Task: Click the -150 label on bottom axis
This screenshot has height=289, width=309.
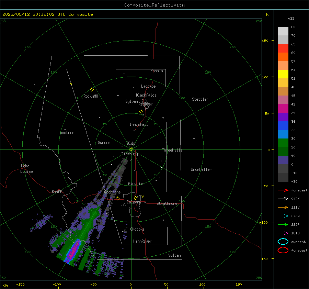Action: pos(20,284)
